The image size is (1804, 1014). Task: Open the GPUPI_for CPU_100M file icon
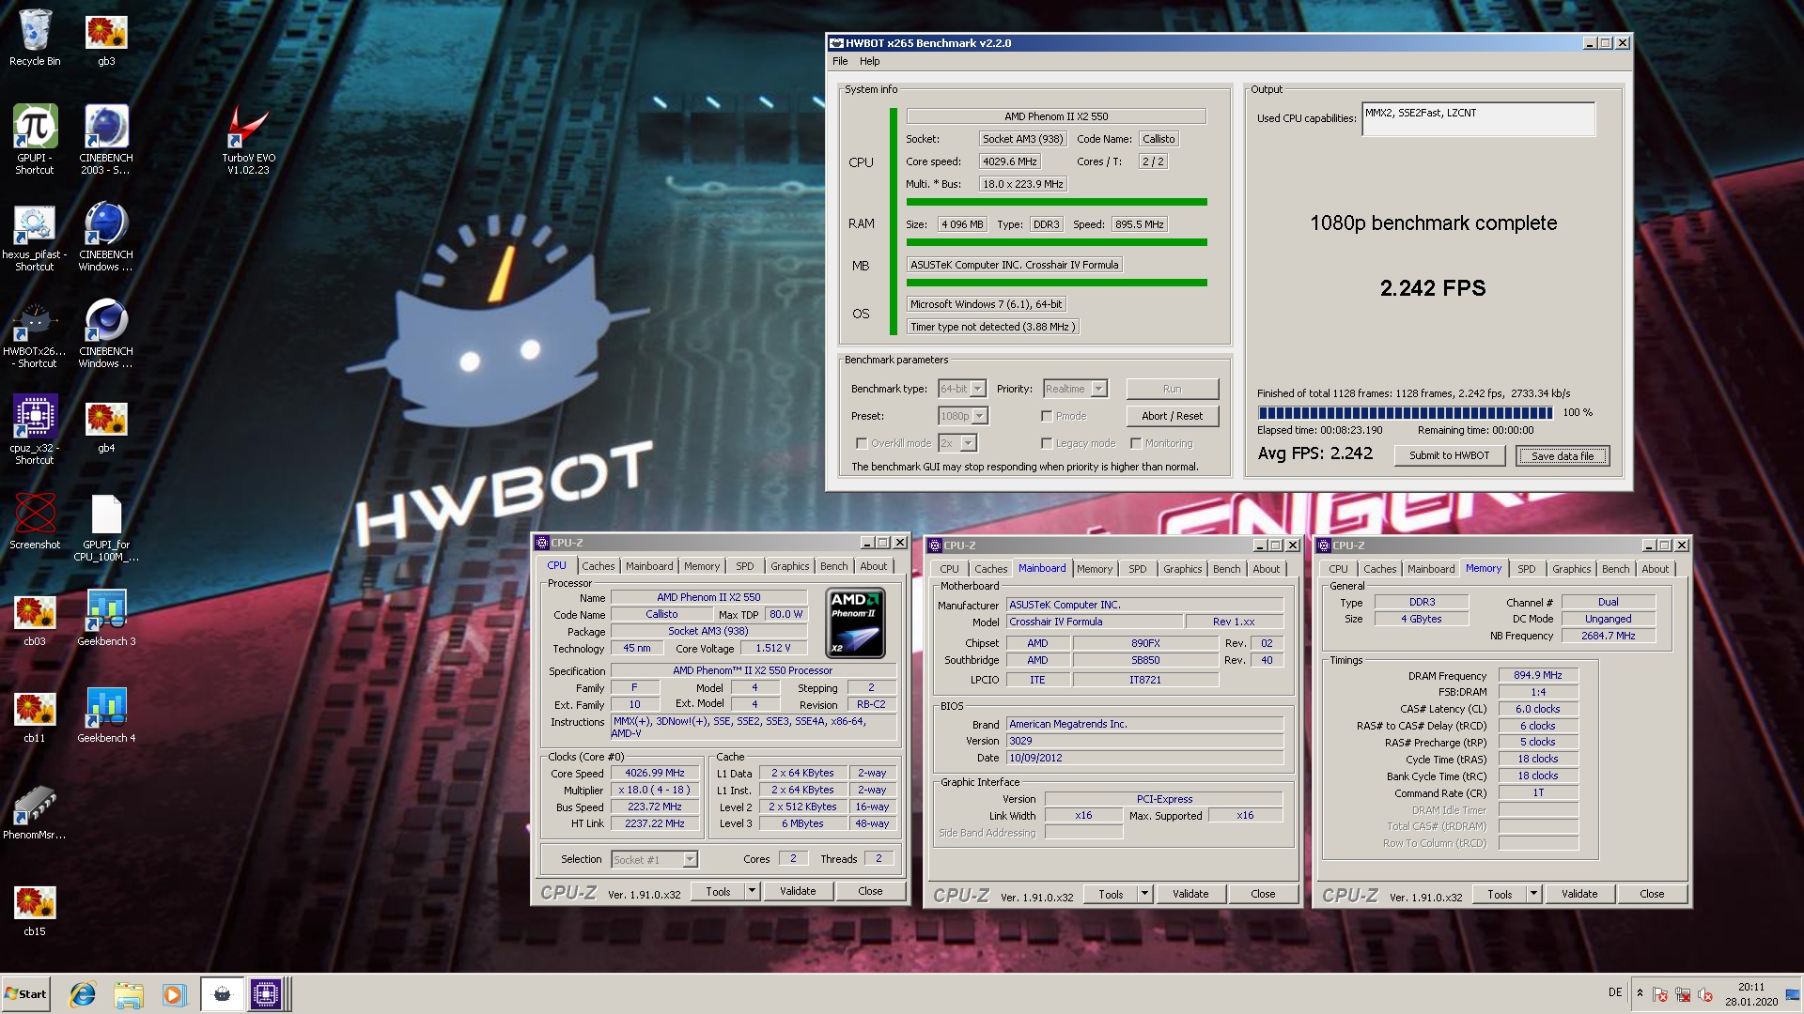click(x=106, y=527)
